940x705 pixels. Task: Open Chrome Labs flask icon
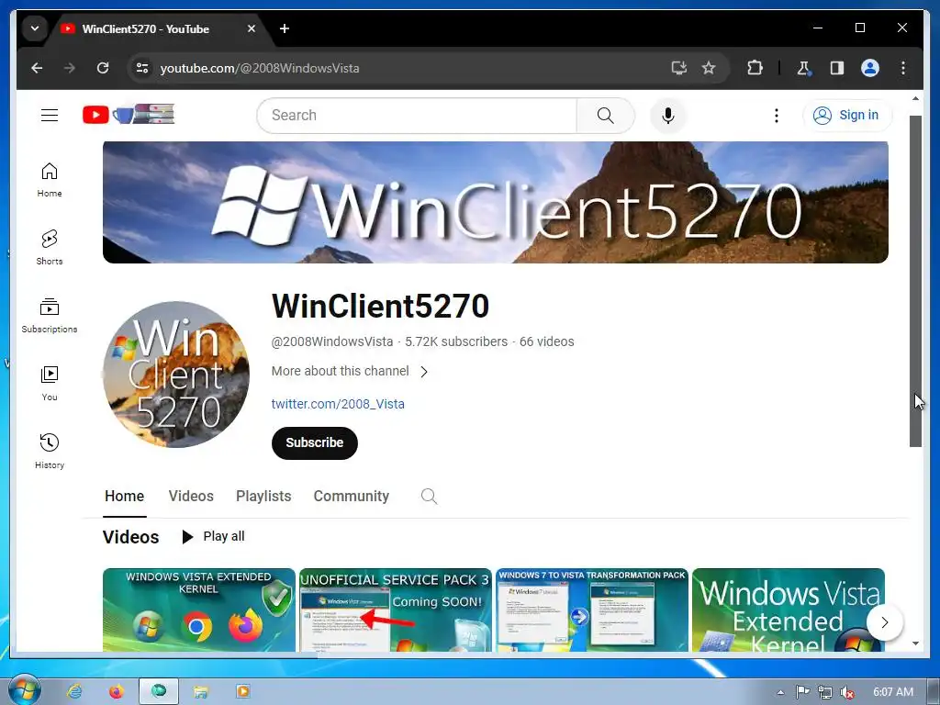(804, 68)
